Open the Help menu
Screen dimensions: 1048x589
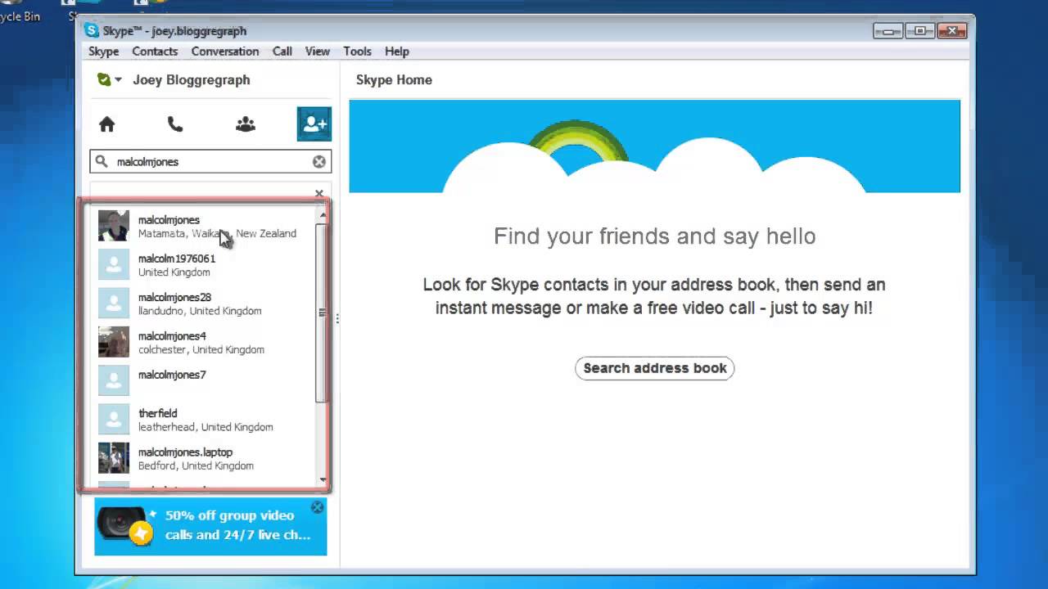[x=397, y=52]
